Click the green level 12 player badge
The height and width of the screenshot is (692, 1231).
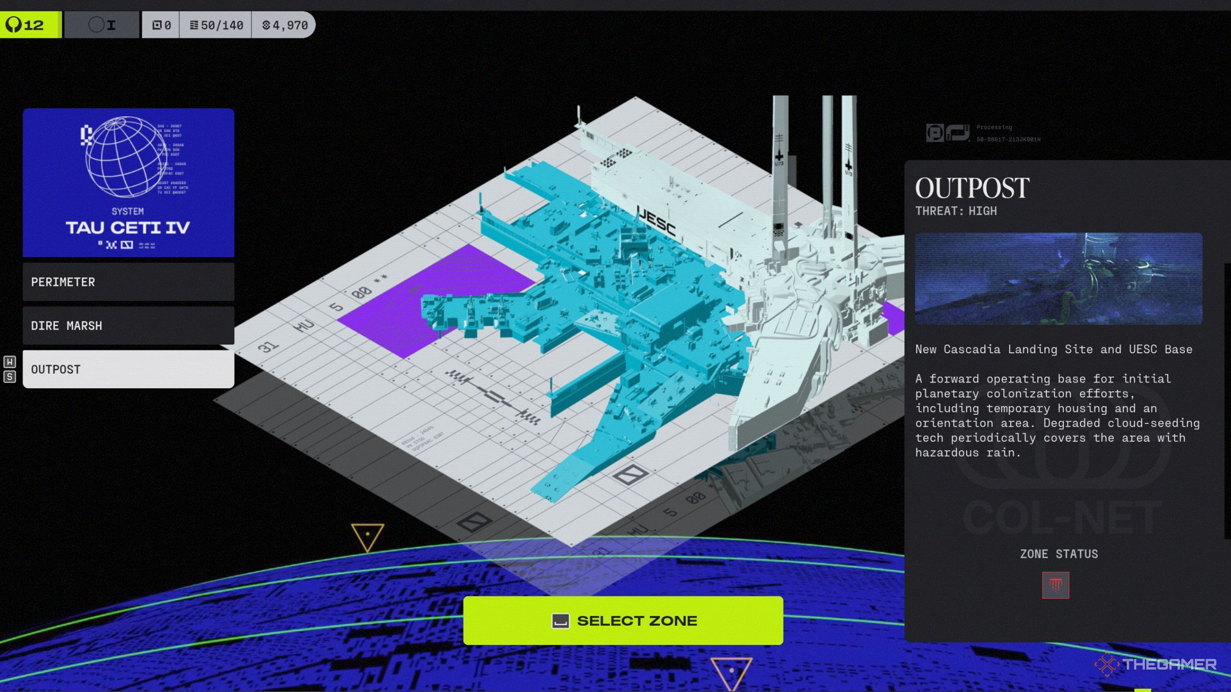pyautogui.click(x=30, y=25)
